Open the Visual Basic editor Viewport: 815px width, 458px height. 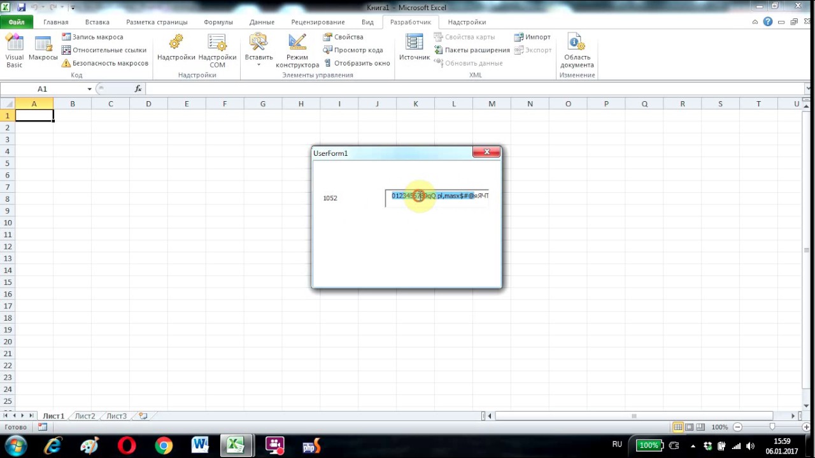click(14, 51)
